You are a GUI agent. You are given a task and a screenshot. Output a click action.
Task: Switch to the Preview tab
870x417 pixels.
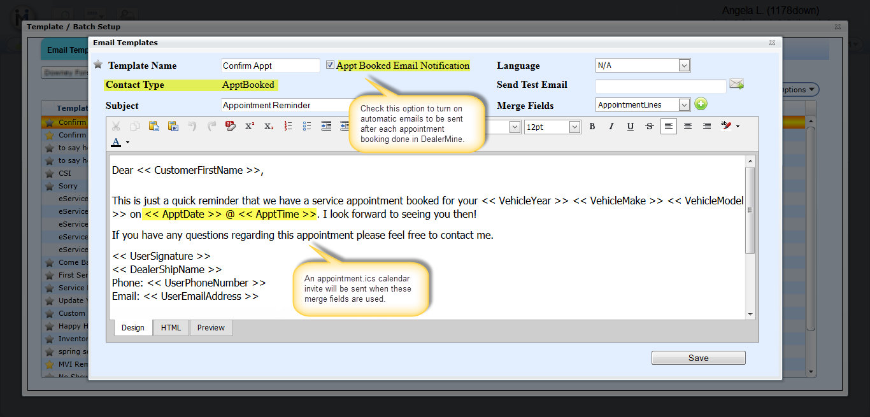(211, 328)
